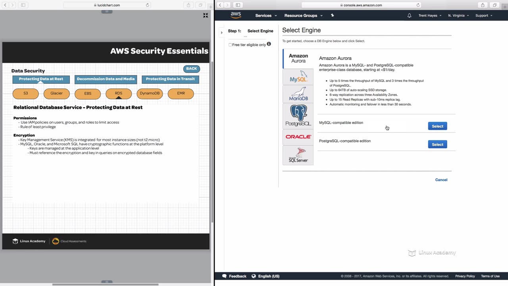508x286 pixels.
Task: Open the Decommission Data and Media tab
Action: pos(106,79)
